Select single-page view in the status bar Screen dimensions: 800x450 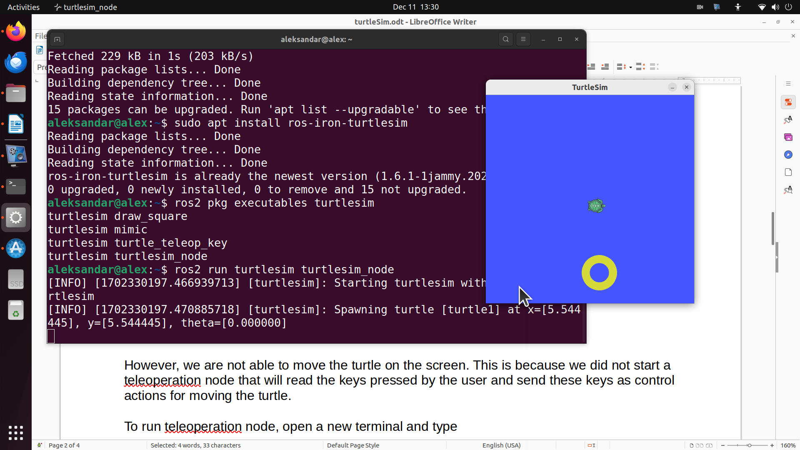coord(691,445)
